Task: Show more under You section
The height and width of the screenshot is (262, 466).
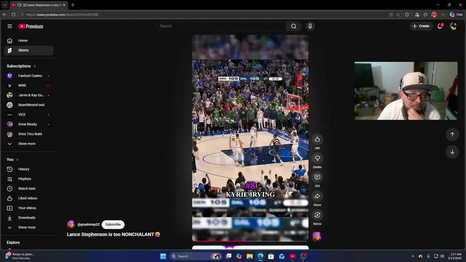Action: coord(28,227)
